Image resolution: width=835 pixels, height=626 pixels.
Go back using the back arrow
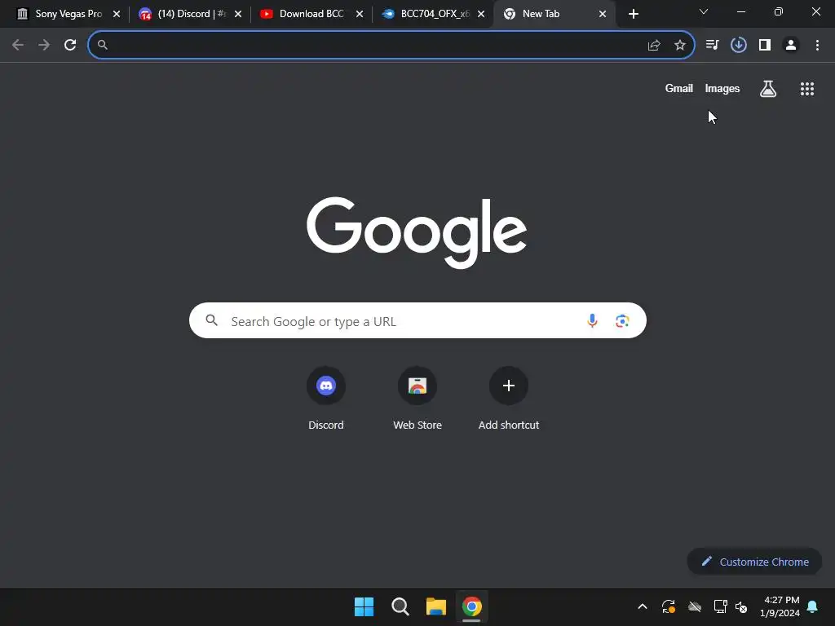point(18,46)
